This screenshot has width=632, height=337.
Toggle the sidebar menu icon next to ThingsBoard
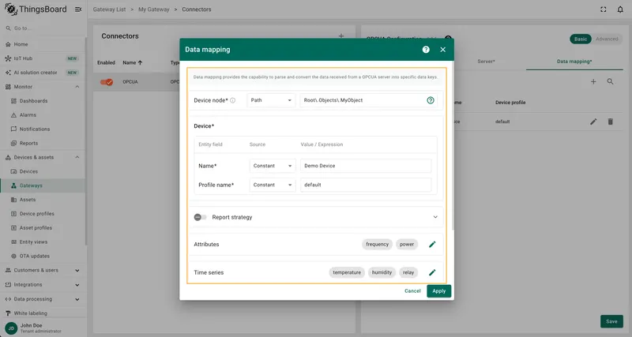click(78, 9)
